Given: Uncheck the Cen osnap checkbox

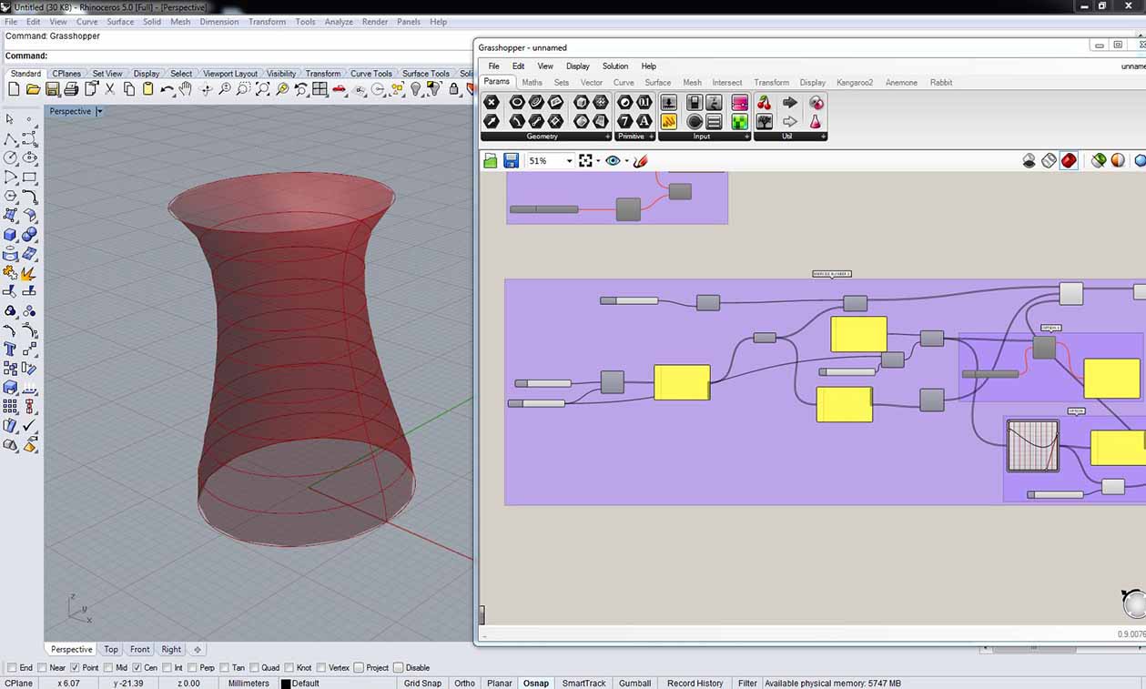Looking at the screenshot, I should pyautogui.click(x=137, y=667).
